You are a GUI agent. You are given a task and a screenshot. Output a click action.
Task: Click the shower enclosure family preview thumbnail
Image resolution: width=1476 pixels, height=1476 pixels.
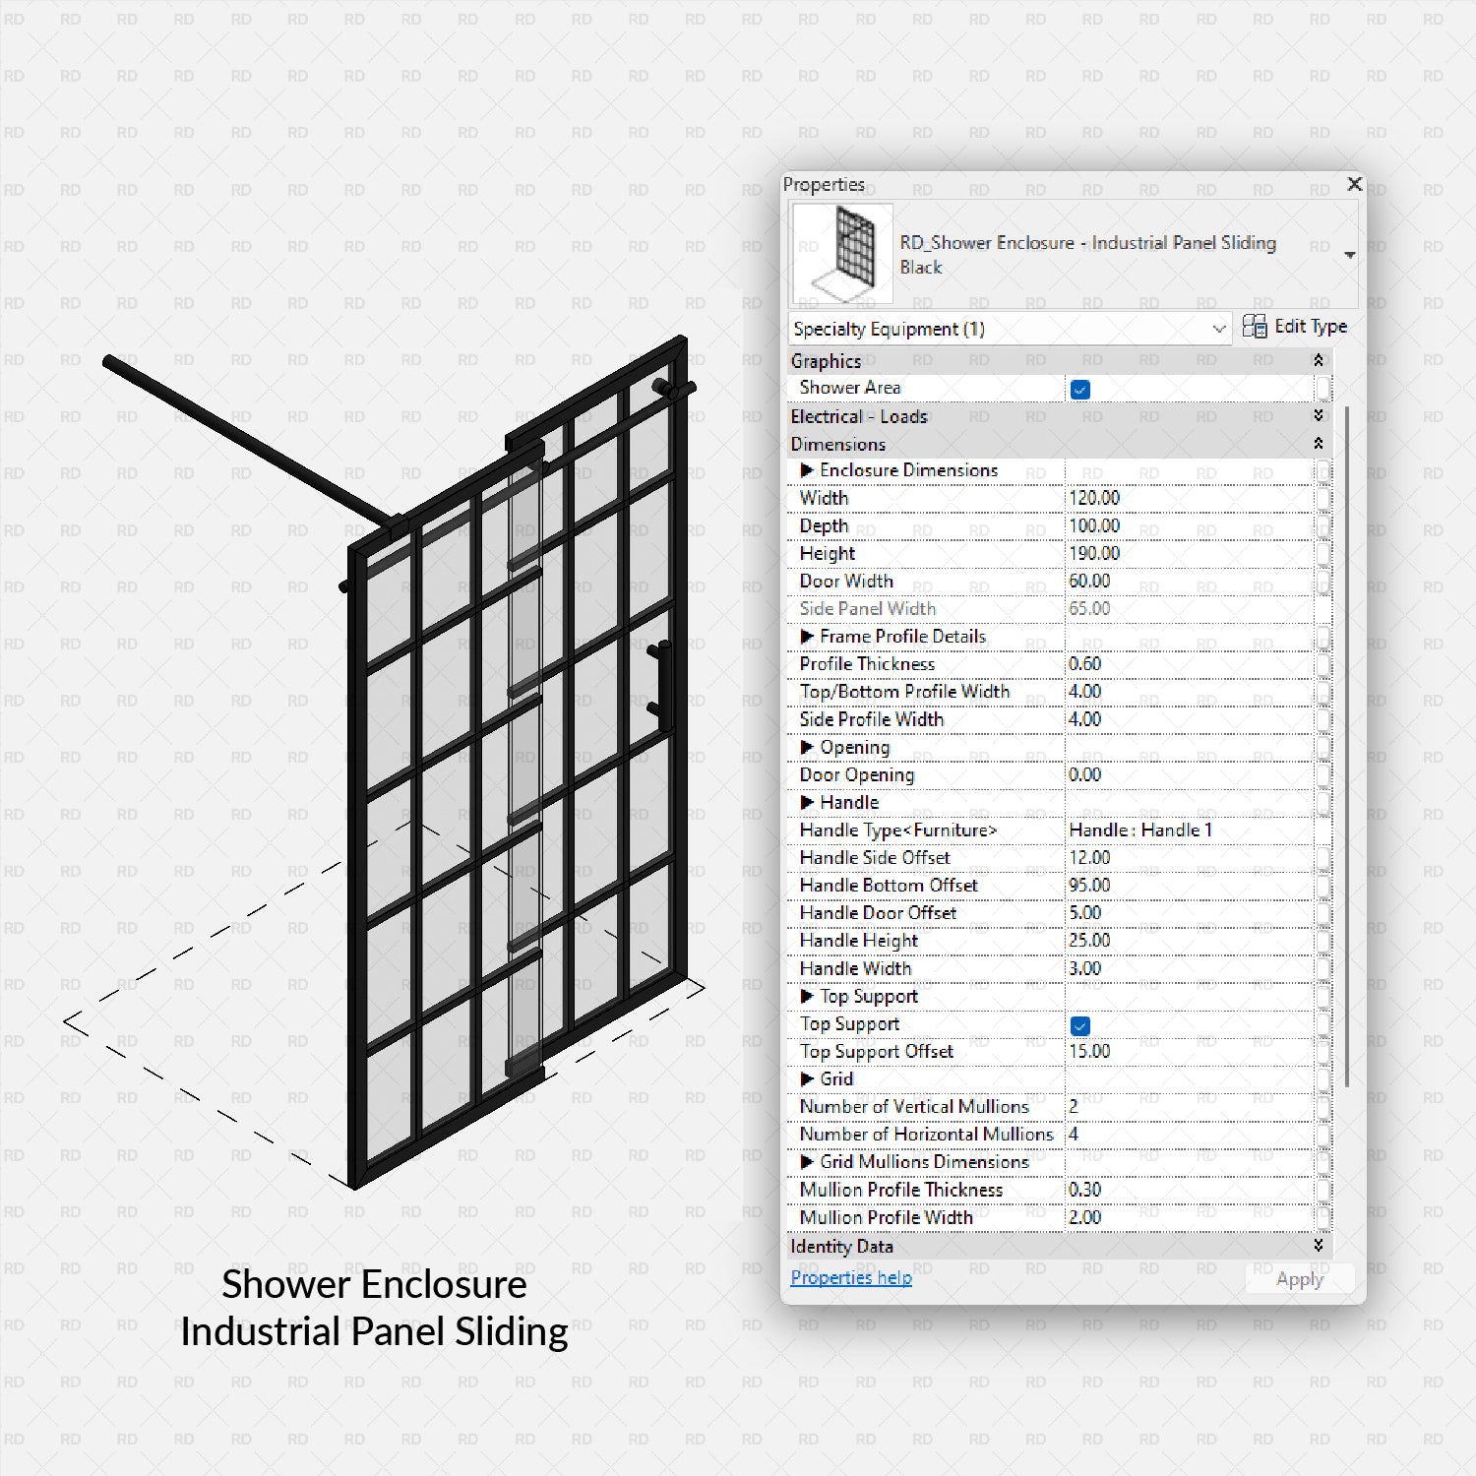pyautogui.click(x=841, y=252)
